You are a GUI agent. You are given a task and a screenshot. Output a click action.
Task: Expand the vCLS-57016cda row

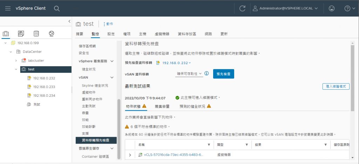point(130,155)
